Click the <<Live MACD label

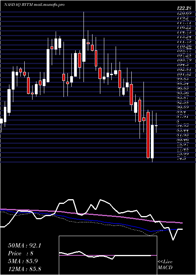pos(165,265)
